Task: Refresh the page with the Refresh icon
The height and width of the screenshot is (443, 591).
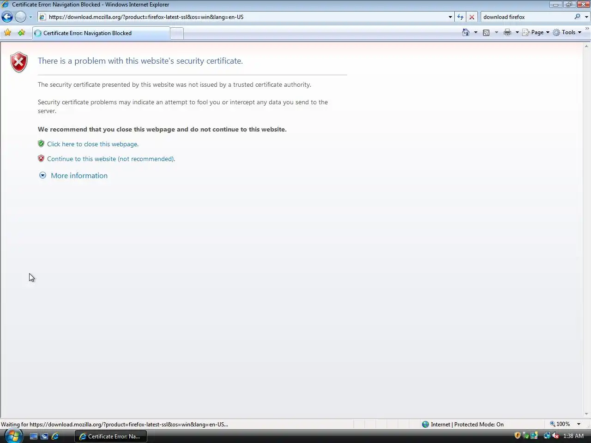Action: click(x=460, y=17)
